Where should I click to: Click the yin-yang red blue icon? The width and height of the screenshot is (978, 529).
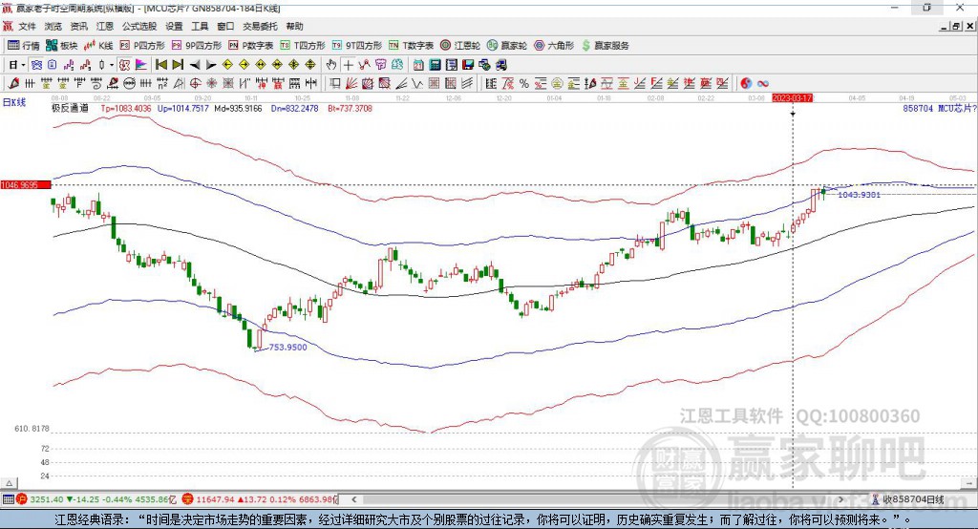tap(746, 84)
